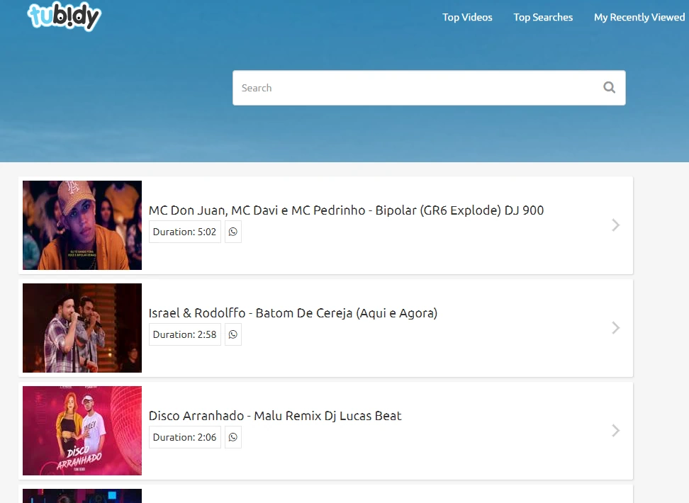Open MC Don Juan Bipolar video thumbnail
Viewport: 689px width, 503px height.
pos(82,225)
